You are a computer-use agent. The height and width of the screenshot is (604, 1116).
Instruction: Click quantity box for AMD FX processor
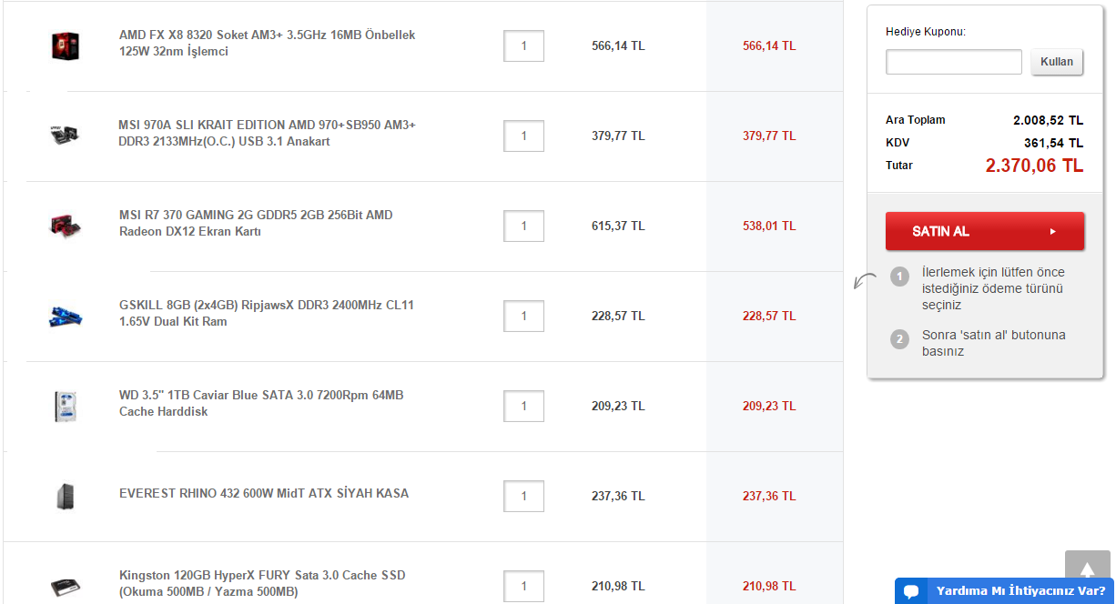point(523,45)
